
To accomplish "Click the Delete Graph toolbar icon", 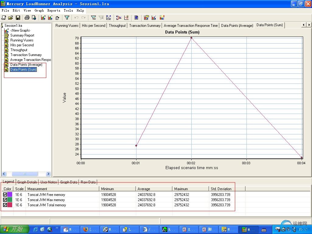I will (x=50, y=18).
